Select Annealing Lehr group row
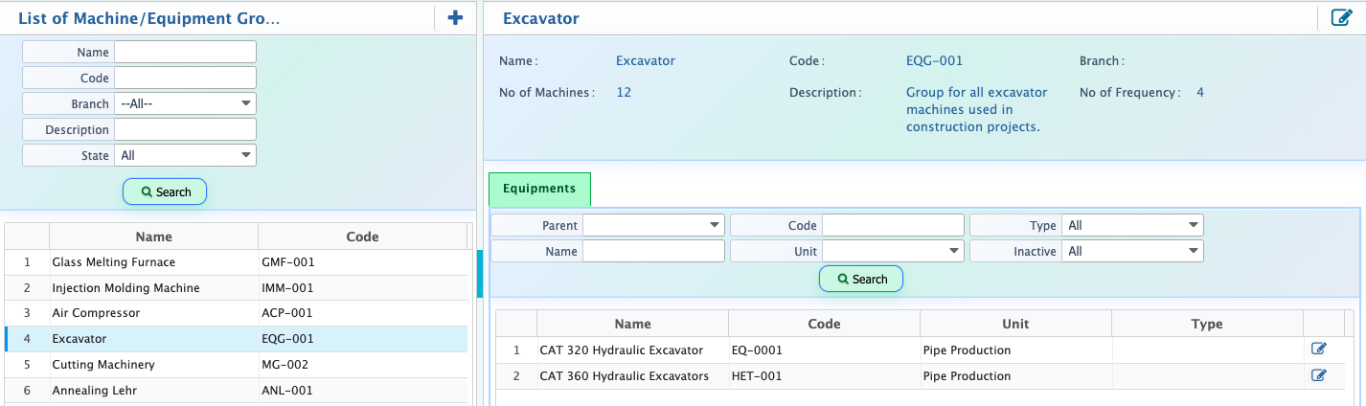This screenshot has height=406, width=1366. pyautogui.click(x=237, y=391)
